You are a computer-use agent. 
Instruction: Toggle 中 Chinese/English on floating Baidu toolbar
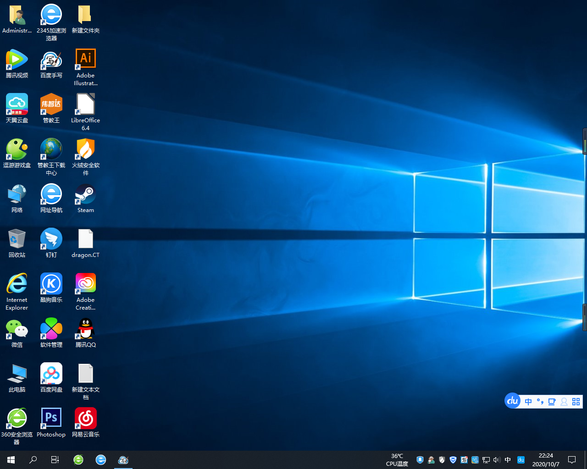(528, 402)
